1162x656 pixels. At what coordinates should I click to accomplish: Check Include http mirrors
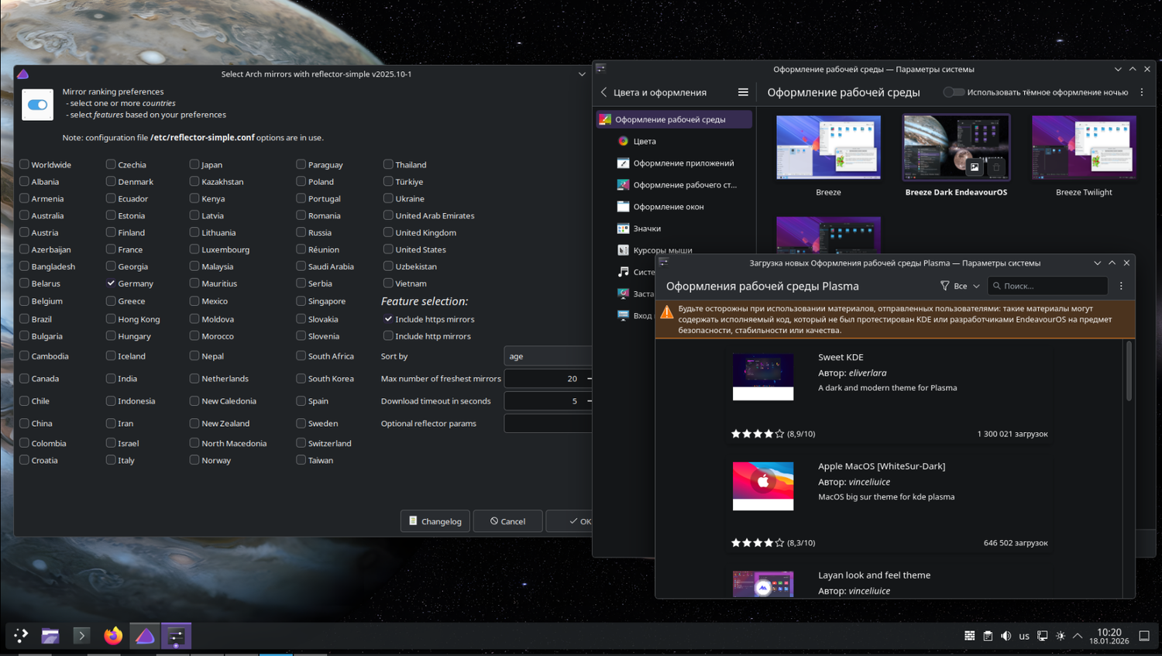[388, 336]
